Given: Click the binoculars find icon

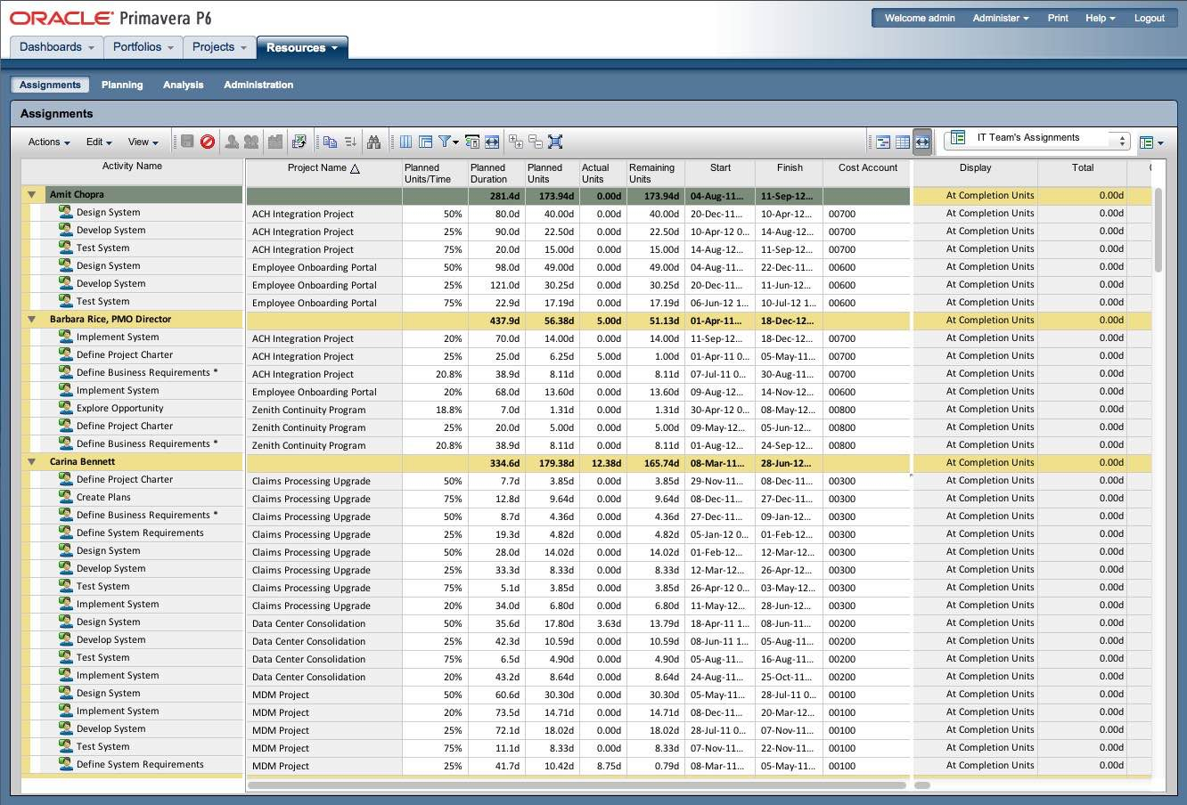Looking at the screenshot, I should 373,142.
